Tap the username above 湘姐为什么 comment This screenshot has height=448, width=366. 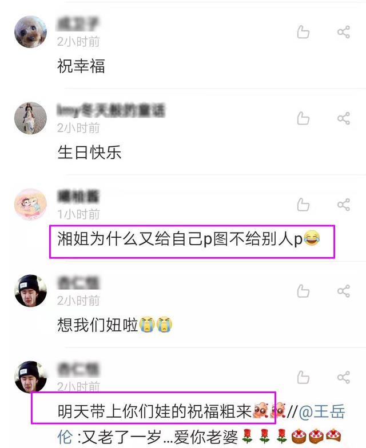[78, 197]
